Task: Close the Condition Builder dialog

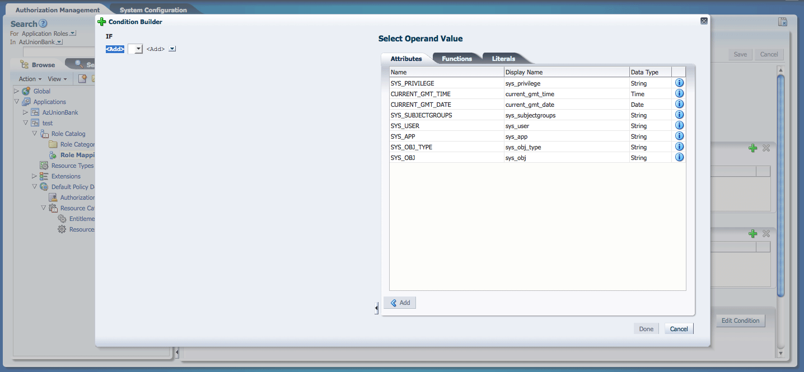Action: (704, 21)
